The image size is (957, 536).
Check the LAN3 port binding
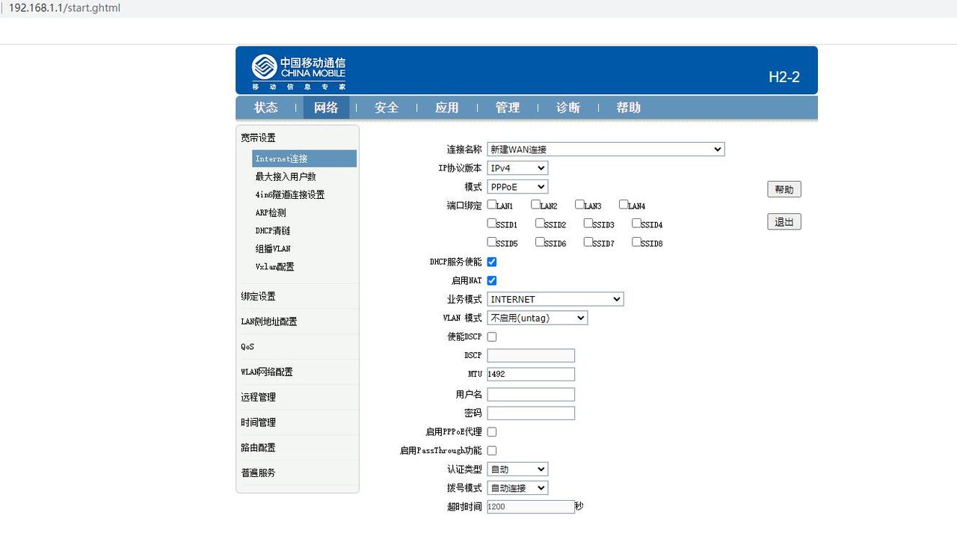(579, 204)
